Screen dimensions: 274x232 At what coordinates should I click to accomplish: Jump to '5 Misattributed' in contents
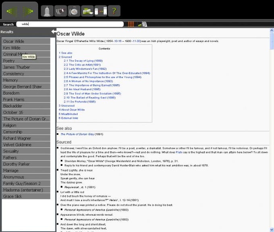click(x=68, y=114)
